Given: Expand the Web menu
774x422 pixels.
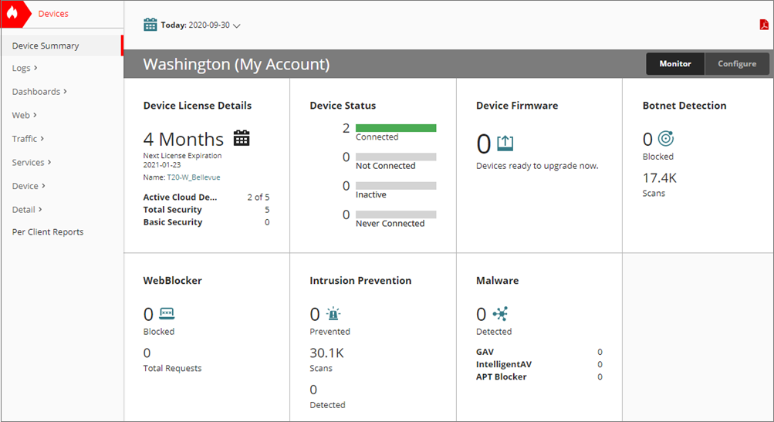Looking at the screenshot, I should click(24, 115).
